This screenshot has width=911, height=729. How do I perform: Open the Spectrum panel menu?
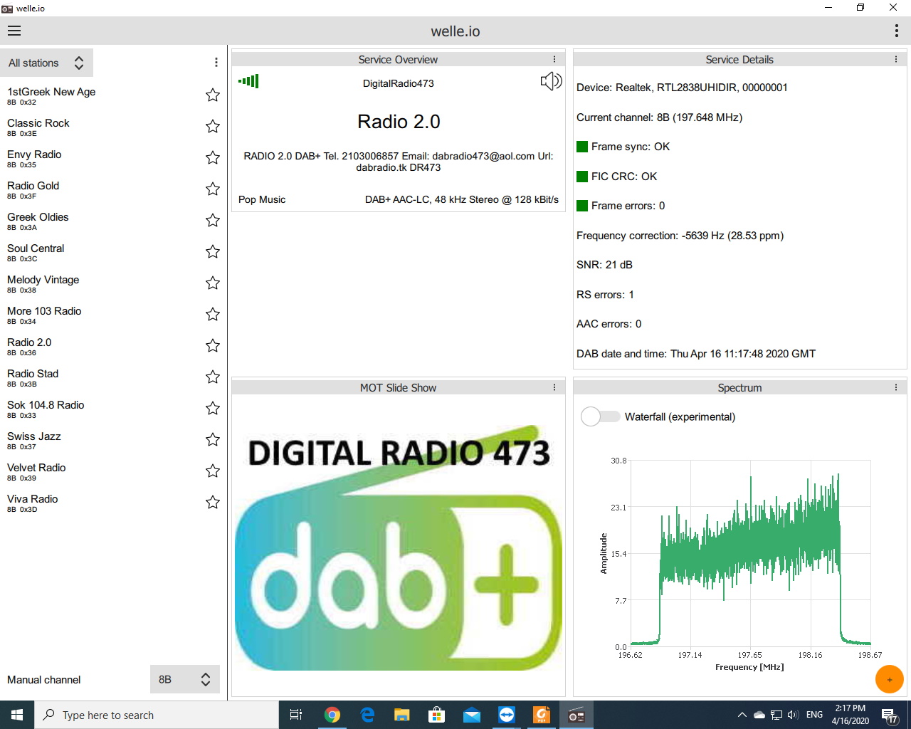(895, 388)
